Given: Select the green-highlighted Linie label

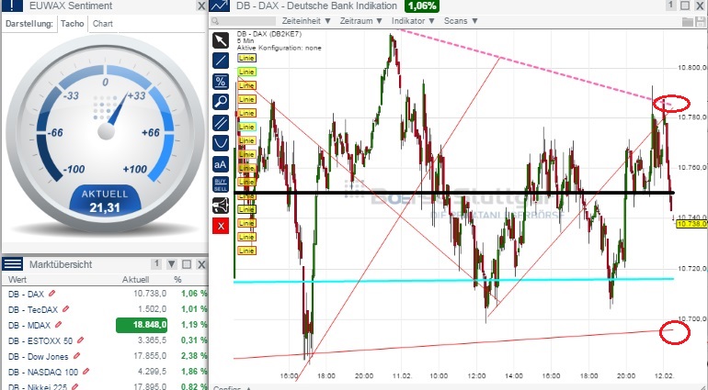Looking at the screenshot, I should [246, 72].
